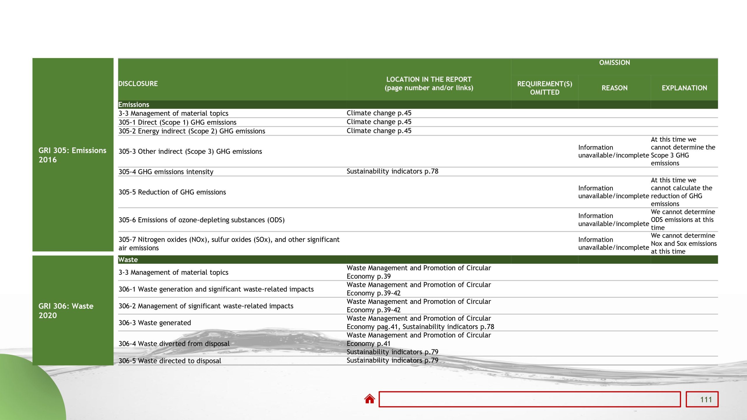This screenshot has height=420, width=747.
Task: Collapse the REASON column header
Action: 614,87
